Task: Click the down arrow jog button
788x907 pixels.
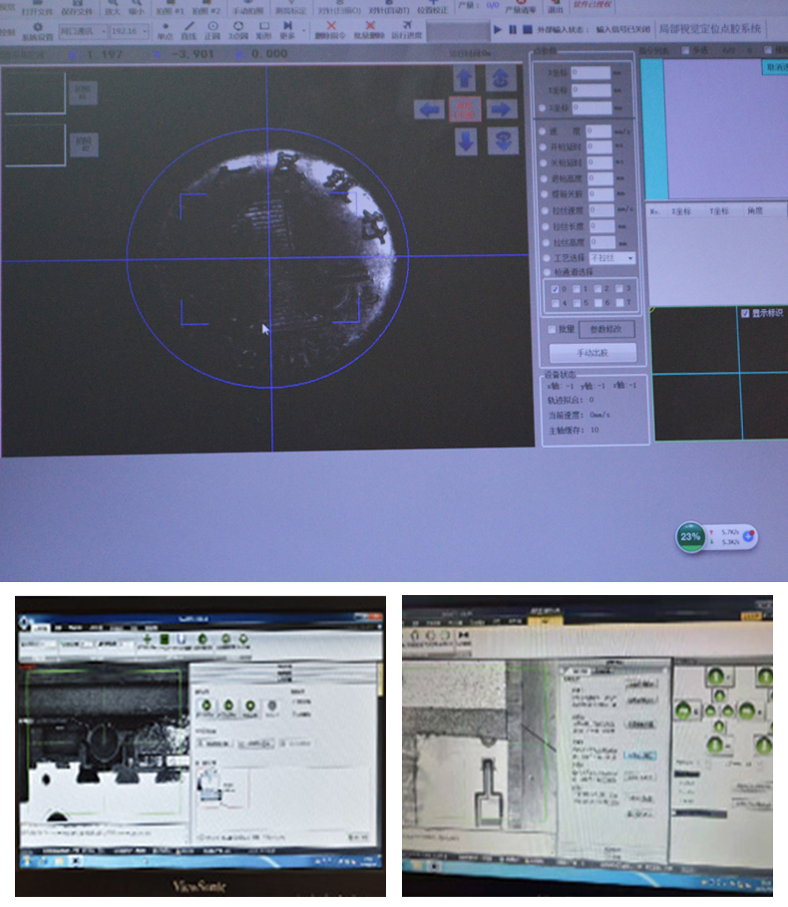Action: click(466, 141)
